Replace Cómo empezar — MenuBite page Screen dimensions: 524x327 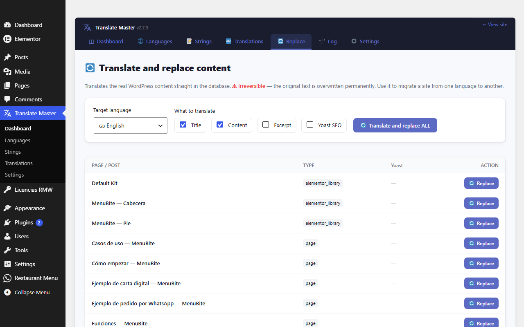481,263
